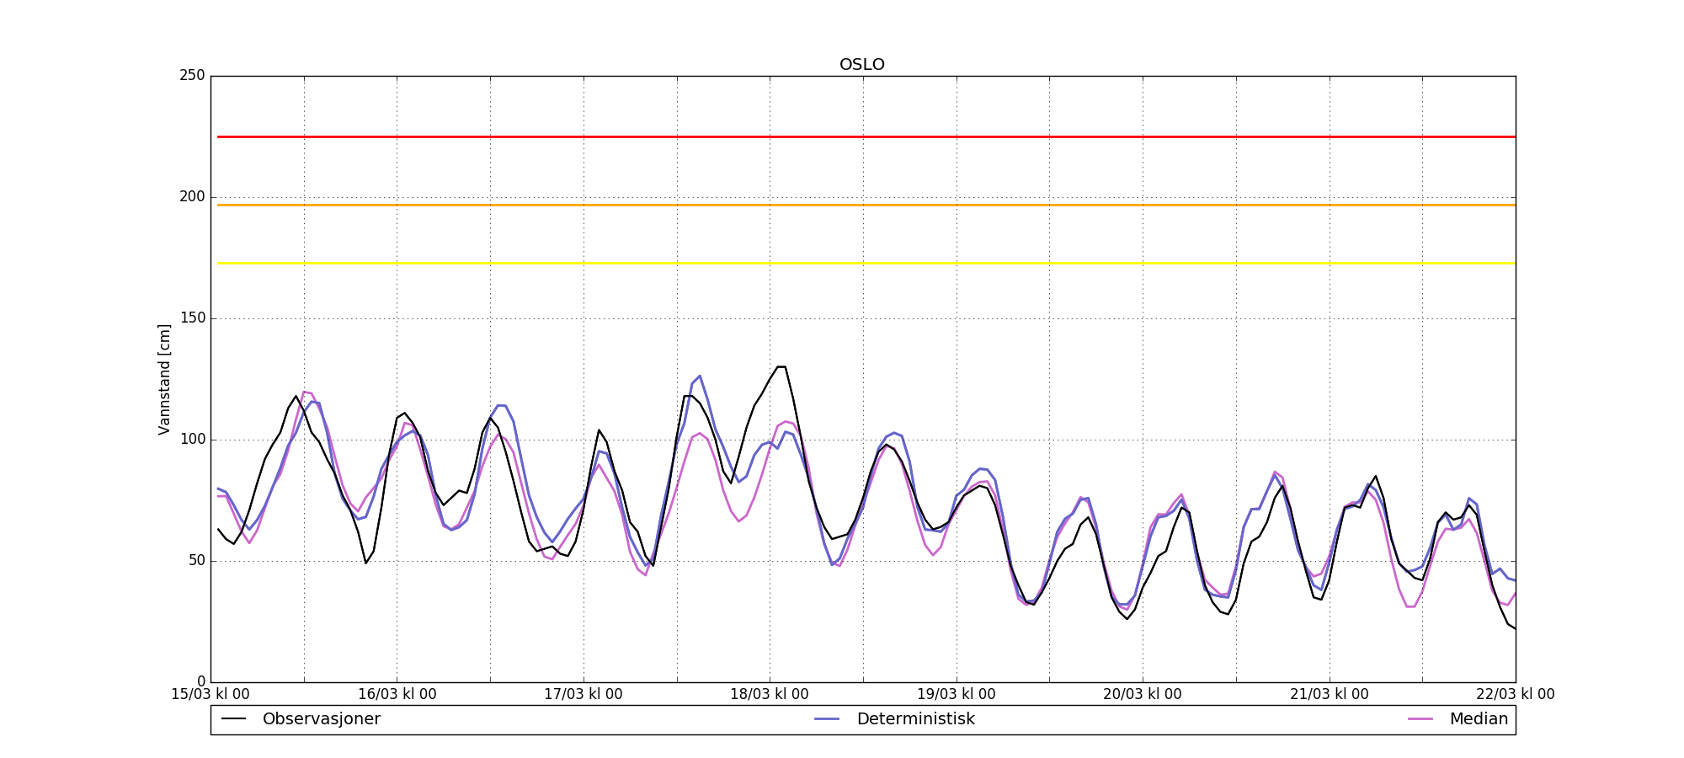Click the yellow threshold line
The height and width of the screenshot is (758, 1684).
[866, 263]
